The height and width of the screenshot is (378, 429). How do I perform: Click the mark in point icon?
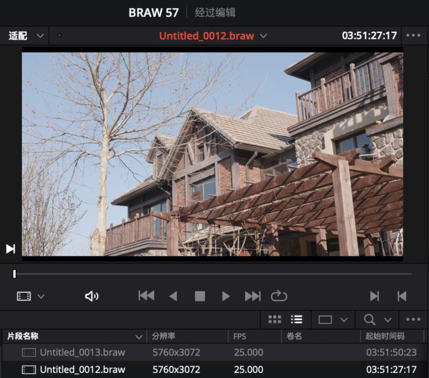(375, 296)
